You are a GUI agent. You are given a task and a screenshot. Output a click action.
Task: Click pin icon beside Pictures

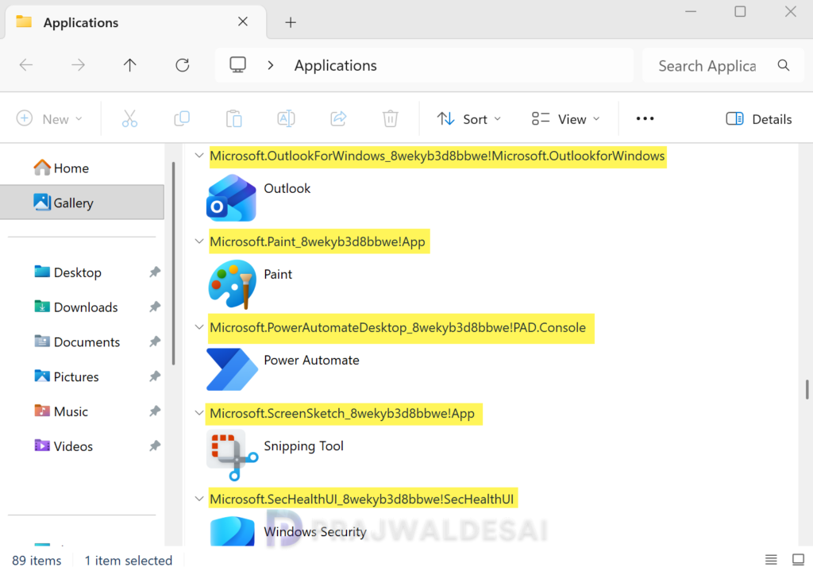click(155, 376)
